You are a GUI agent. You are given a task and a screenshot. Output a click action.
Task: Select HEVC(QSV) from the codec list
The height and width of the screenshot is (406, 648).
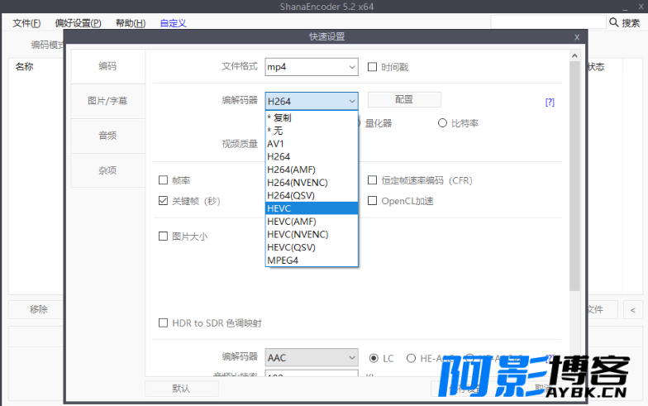click(312, 247)
